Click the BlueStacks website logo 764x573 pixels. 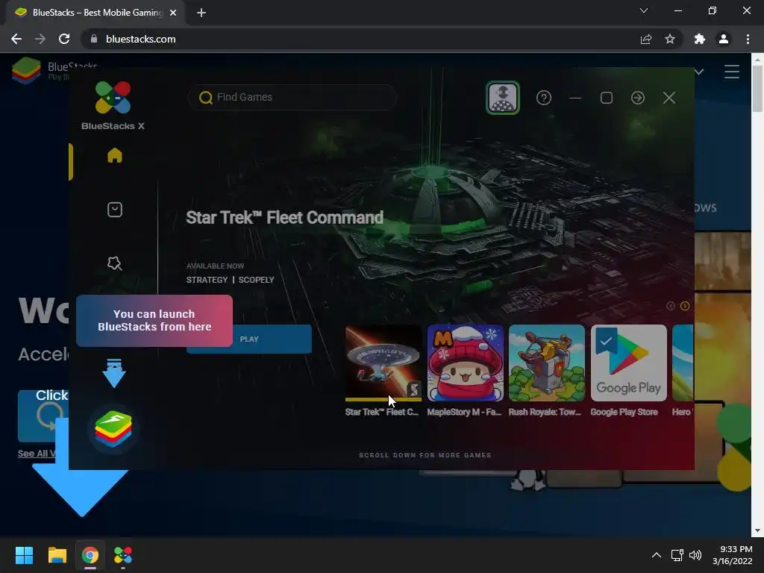(26, 71)
